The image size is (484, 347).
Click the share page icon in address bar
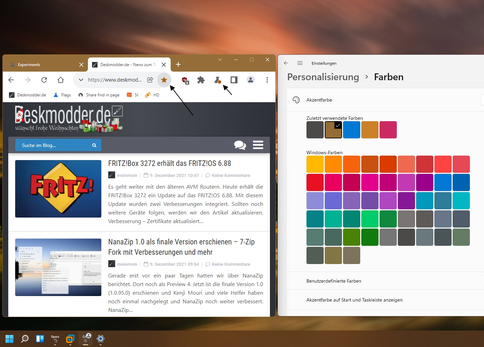coord(150,80)
